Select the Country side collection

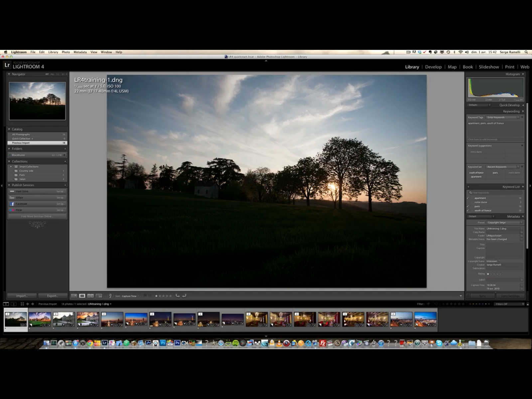[37, 171]
